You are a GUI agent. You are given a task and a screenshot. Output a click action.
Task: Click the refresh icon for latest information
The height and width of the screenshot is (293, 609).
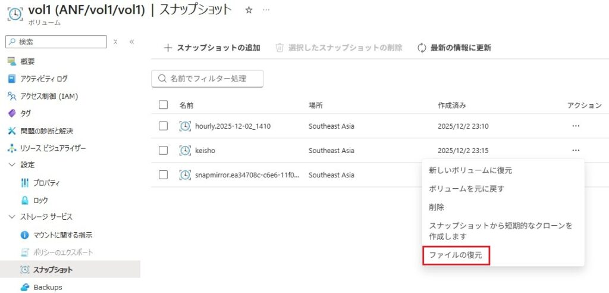point(422,48)
